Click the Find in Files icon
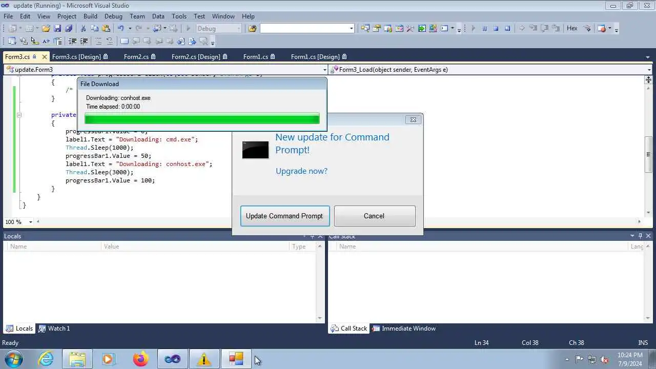Image resolution: width=656 pixels, height=369 pixels. pos(252,28)
